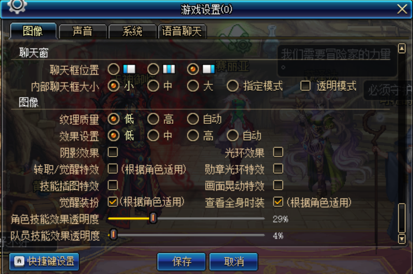Click the 保存 button
The image size is (413, 274).
pyautogui.click(x=181, y=261)
